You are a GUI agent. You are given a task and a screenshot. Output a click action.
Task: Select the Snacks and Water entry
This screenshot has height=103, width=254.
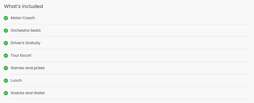[x=28, y=93]
